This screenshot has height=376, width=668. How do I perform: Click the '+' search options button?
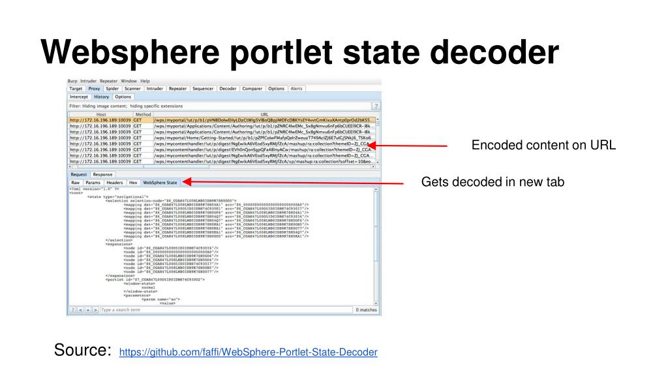coord(88,310)
